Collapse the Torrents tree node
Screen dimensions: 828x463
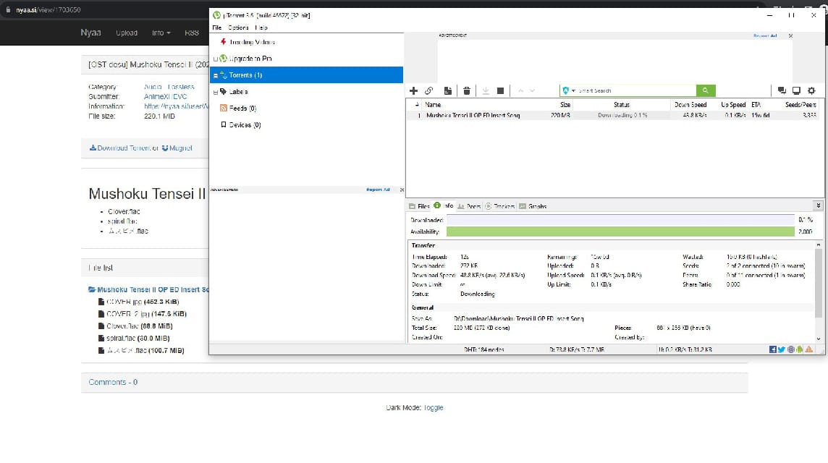[216, 75]
